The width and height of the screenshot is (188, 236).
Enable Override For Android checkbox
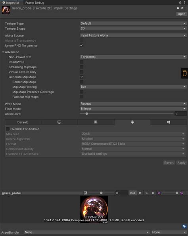8,129
